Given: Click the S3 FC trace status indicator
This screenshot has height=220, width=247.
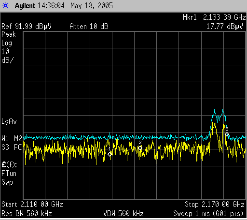Looking at the screenshot, I should (x=12, y=147).
